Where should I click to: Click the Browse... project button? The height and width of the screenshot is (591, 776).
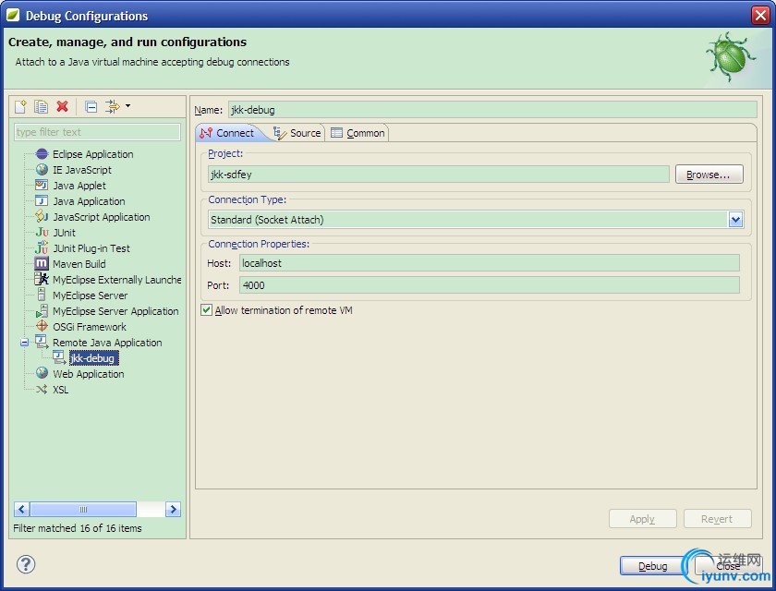pyautogui.click(x=709, y=175)
